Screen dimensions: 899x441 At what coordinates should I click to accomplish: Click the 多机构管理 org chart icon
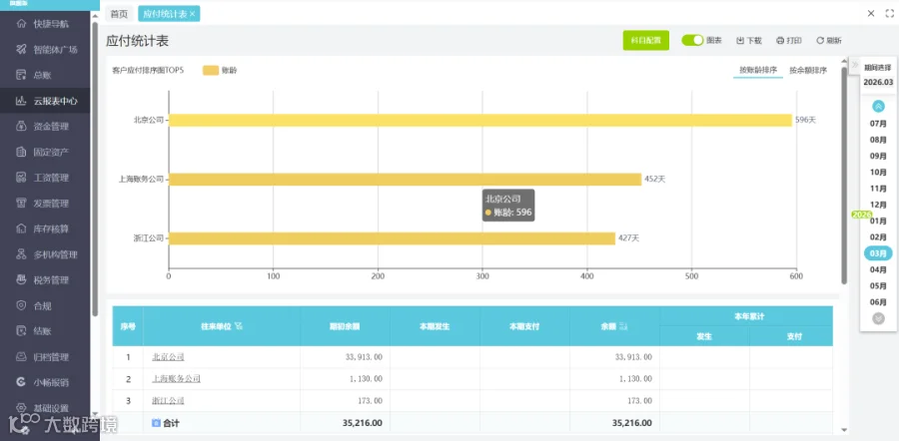pos(21,254)
